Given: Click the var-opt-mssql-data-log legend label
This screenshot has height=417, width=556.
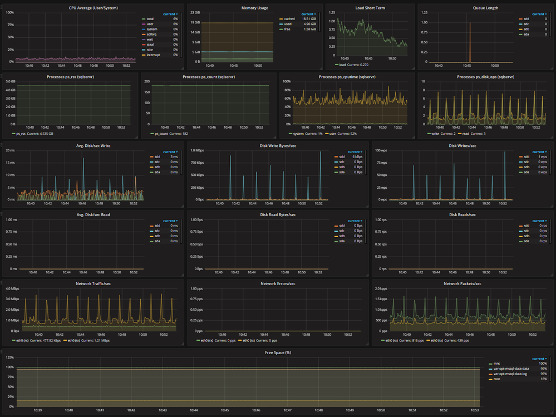Looking at the screenshot, I should (x=510, y=374).
